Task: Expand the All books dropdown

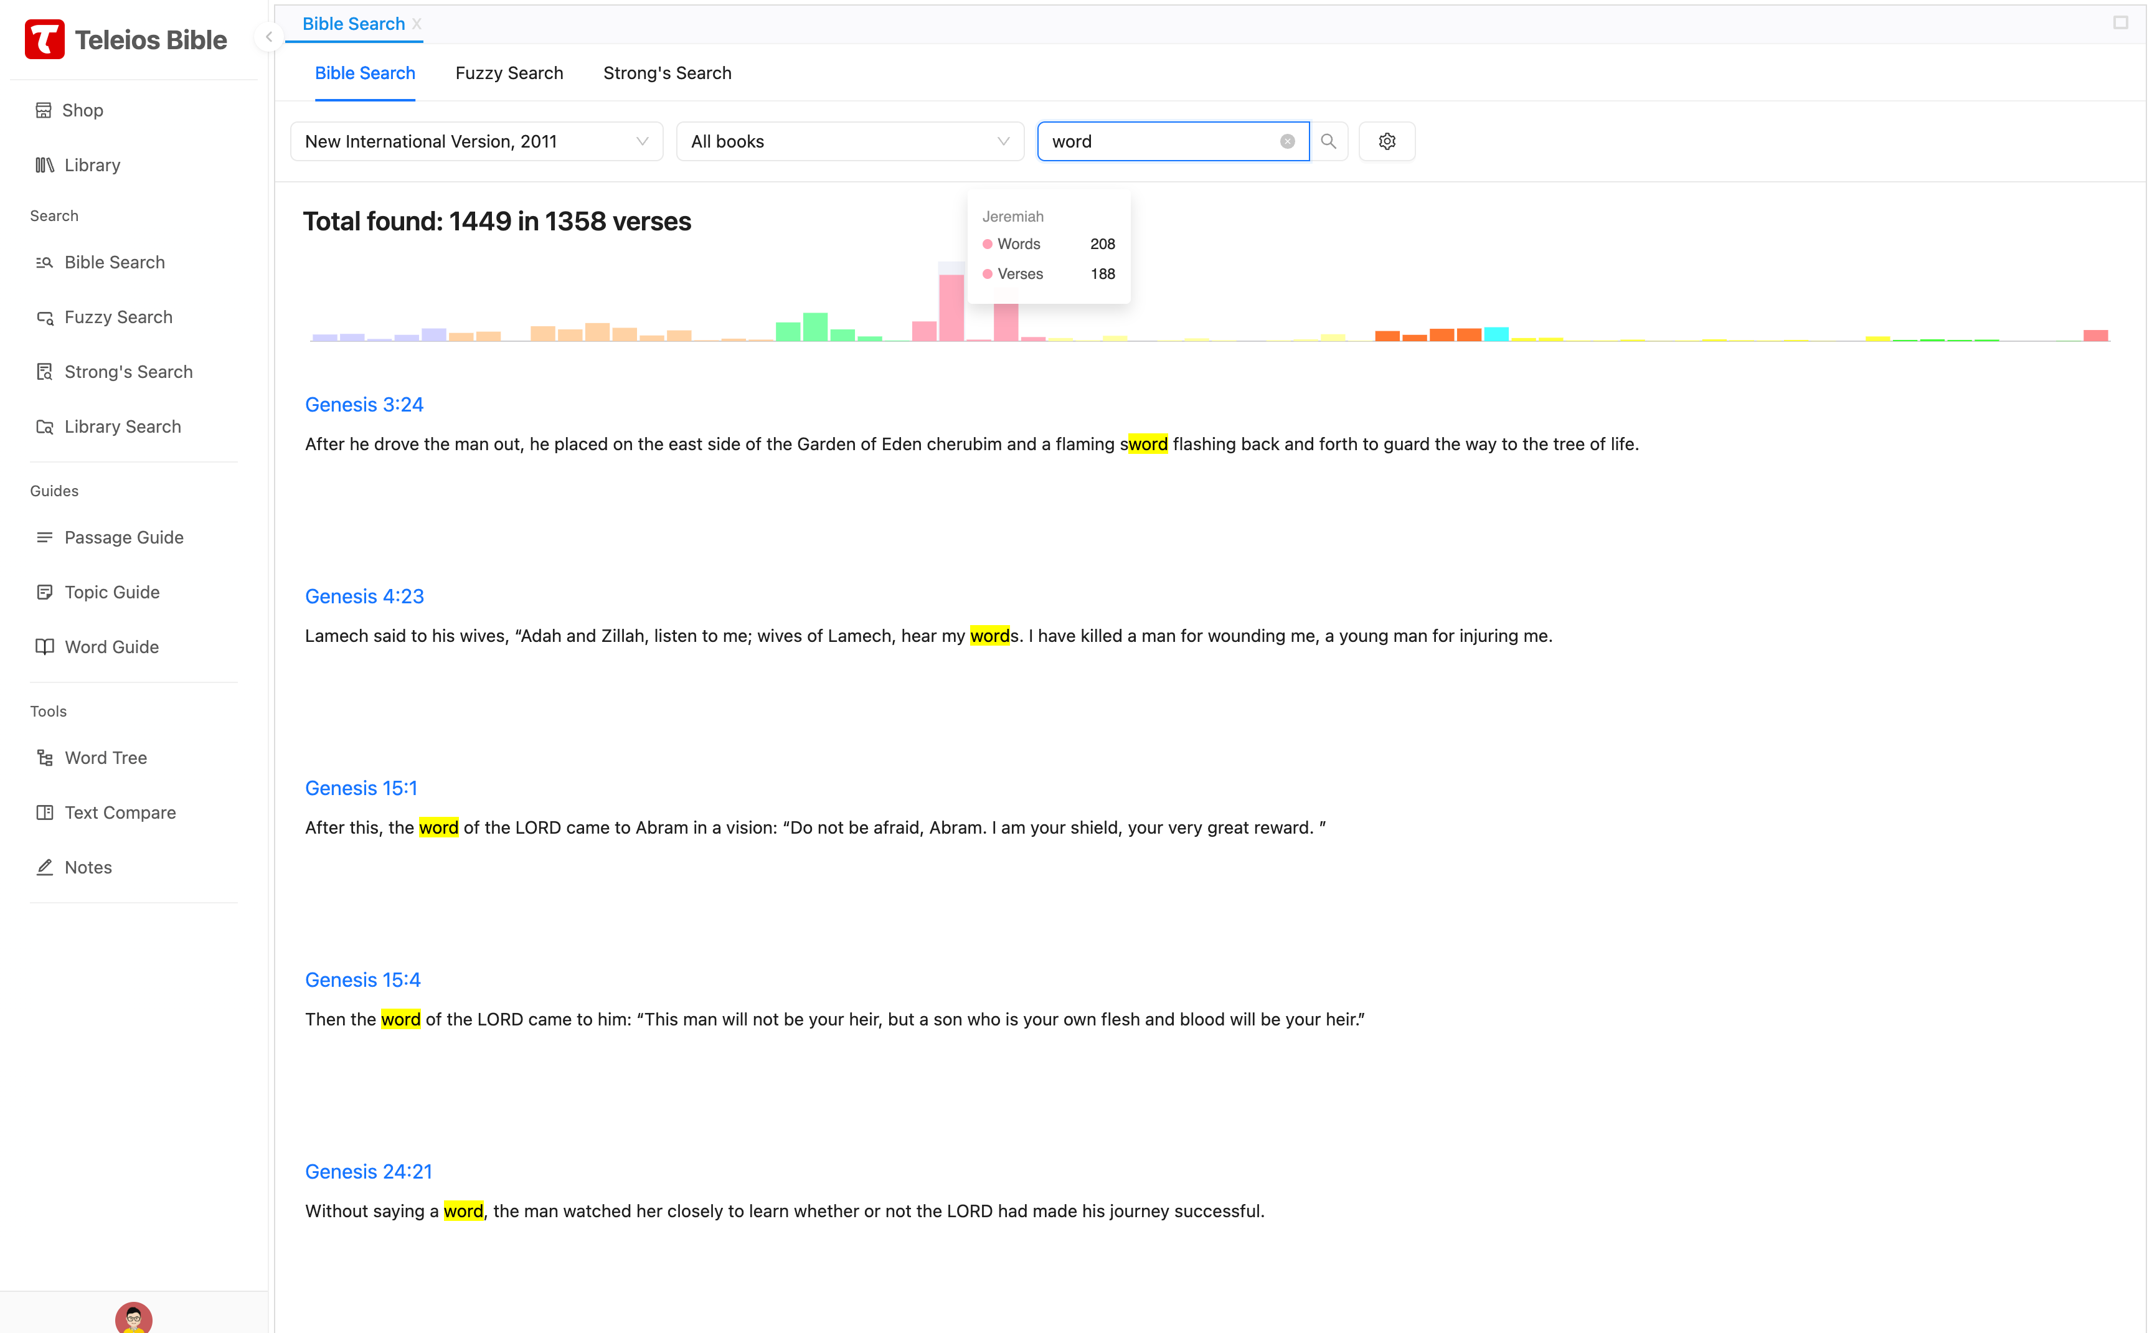Action: (849, 141)
